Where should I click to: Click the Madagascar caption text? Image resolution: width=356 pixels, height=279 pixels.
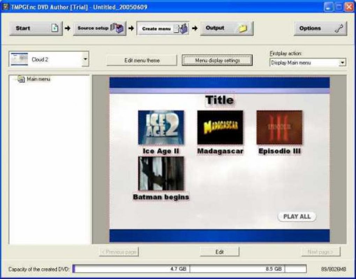click(x=220, y=151)
